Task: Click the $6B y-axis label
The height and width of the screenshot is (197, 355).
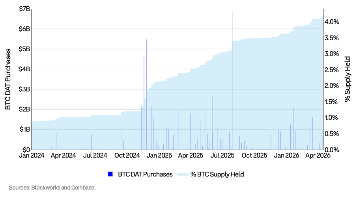Action: click(x=24, y=29)
